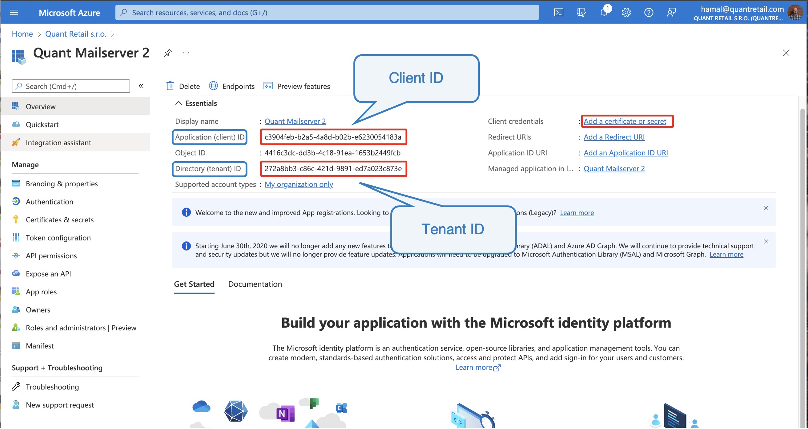This screenshot has width=808, height=429.
Task: Open the Help question mark icon
Action: pyautogui.click(x=649, y=12)
